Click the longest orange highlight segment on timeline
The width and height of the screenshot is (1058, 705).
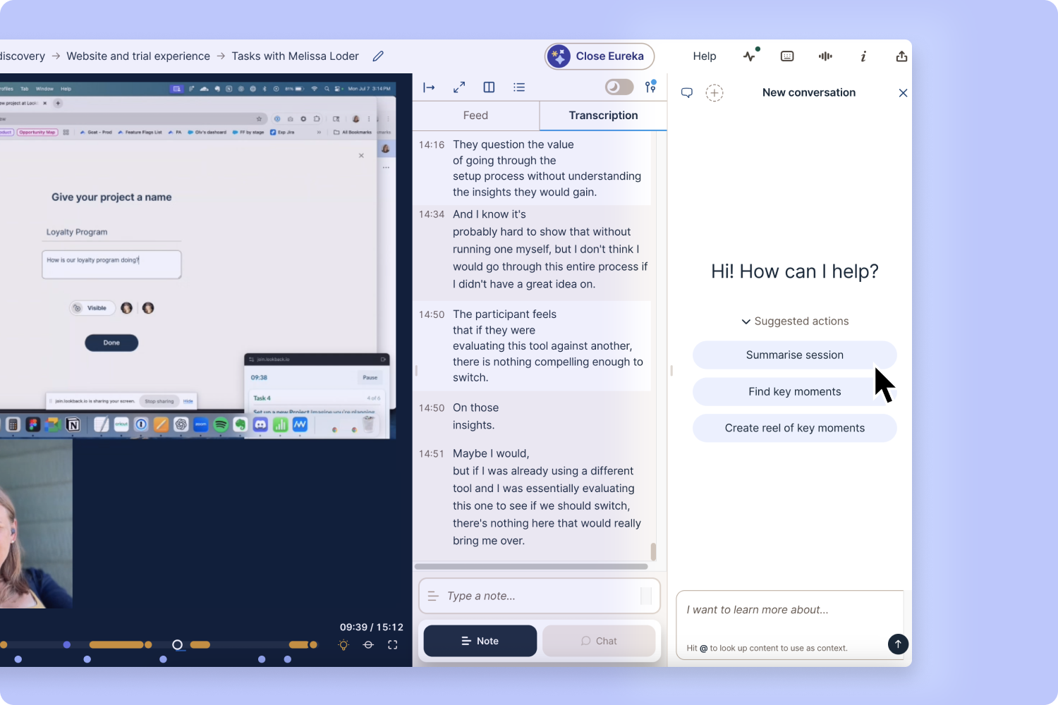click(116, 644)
